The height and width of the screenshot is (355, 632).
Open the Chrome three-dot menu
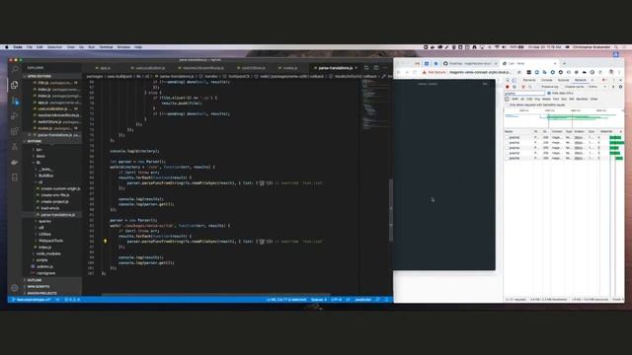tap(619, 72)
